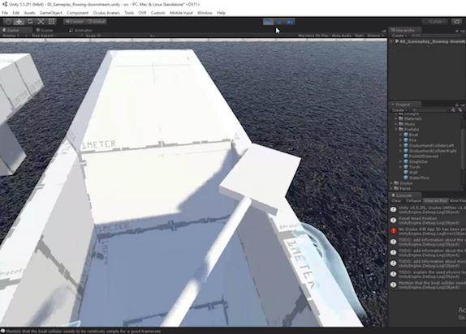
Task: Select the Project panel tab
Action: (x=404, y=105)
